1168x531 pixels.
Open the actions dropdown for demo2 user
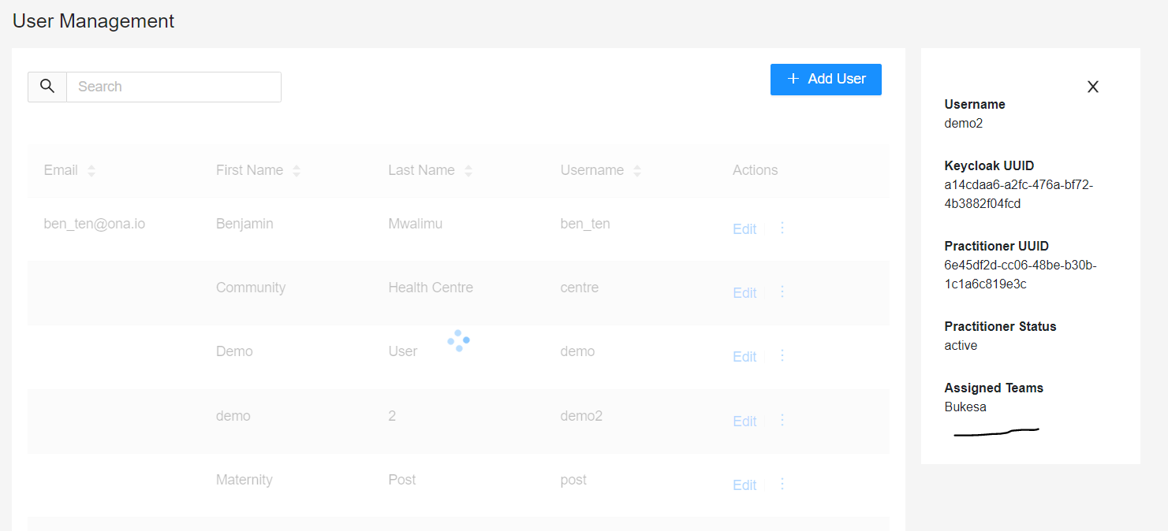[782, 420]
